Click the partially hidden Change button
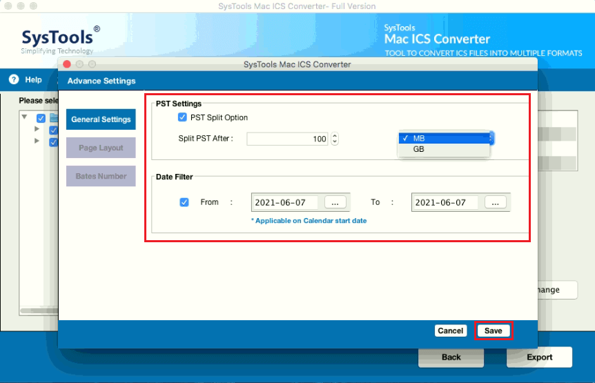The height and width of the screenshot is (383, 595). pyautogui.click(x=558, y=290)
